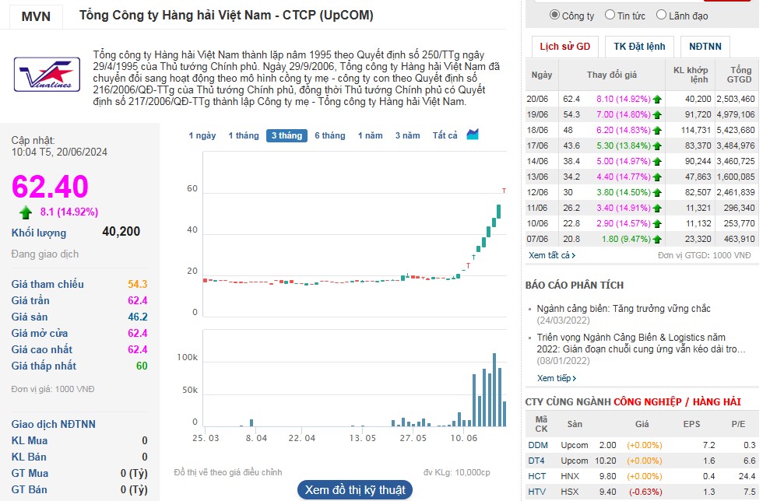Open the DDM stock ticker link
The height and width of the screenshot is (501, 784).
click(537, 445)
